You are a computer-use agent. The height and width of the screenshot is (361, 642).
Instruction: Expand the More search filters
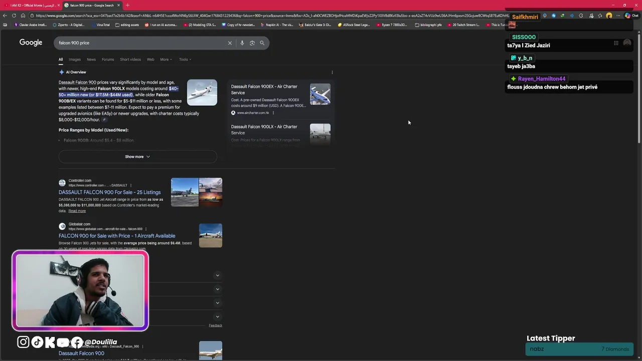(x=166, y=59)
